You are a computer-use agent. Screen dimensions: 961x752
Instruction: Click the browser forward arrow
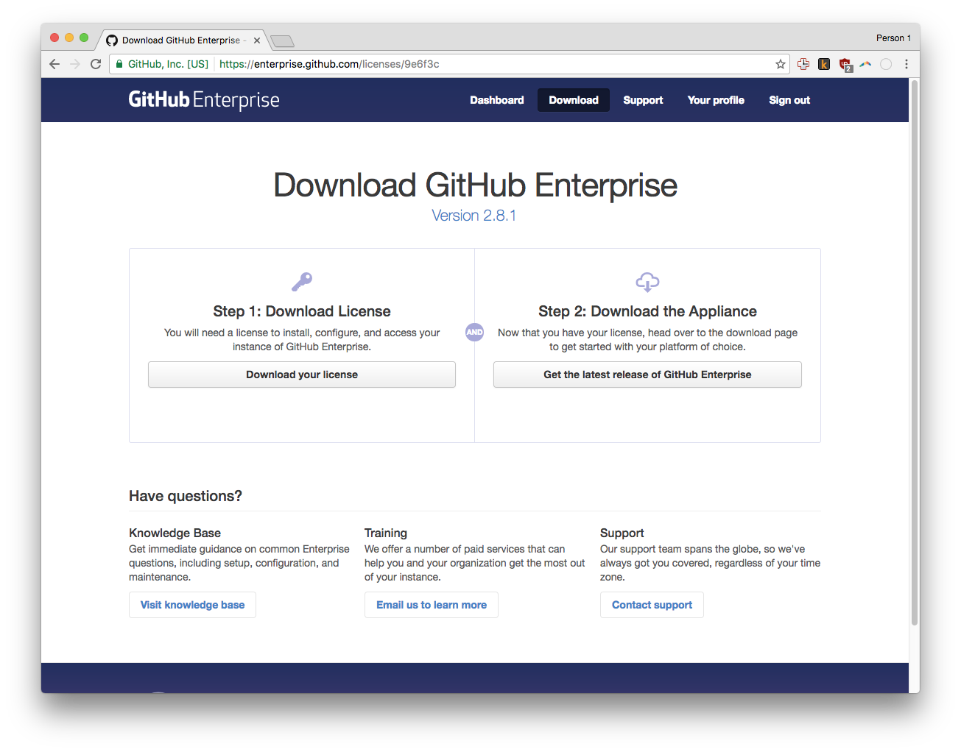coord(75,64)
